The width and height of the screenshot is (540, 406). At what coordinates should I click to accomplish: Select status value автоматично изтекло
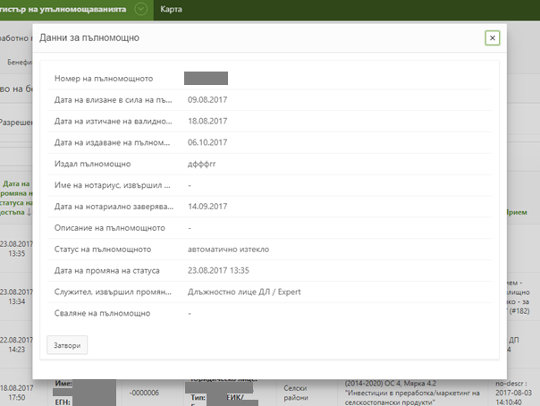pos(228,250)
